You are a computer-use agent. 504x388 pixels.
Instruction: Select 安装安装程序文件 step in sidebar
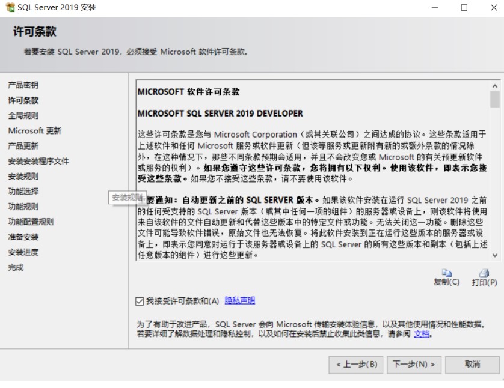(38, 161)
